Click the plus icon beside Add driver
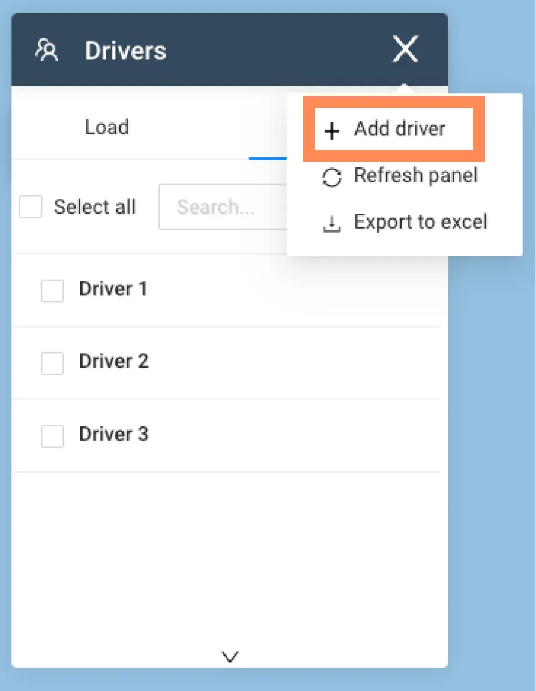 coord(331,131)
